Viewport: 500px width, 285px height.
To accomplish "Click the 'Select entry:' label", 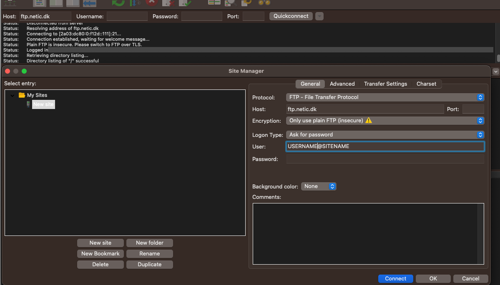I will [x=20, y=83].
